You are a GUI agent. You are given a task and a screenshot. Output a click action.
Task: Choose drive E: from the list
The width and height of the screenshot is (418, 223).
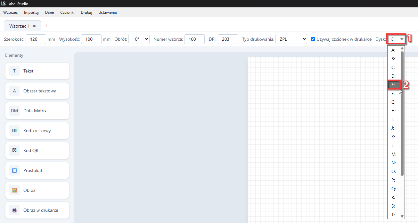coord(394,85)
